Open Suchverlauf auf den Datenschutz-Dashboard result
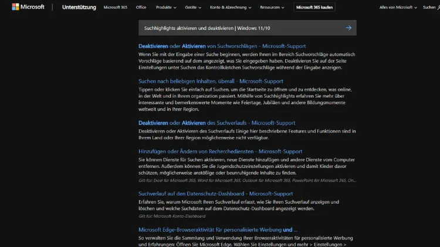Viewport: 440px width, 247px height. coord(215,194)
